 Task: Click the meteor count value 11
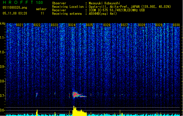point(42,13)
